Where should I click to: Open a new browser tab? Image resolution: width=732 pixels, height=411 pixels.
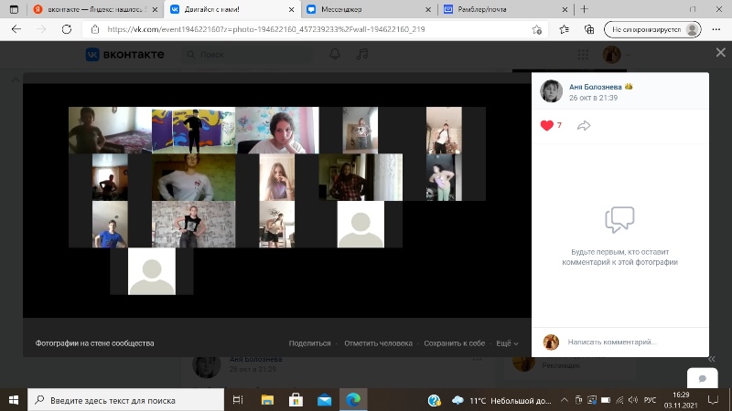point(585,9)
